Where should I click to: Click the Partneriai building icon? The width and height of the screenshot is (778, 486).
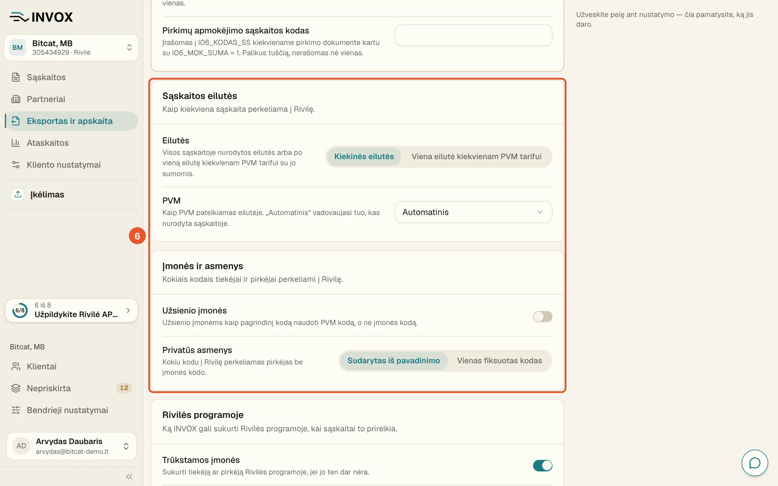(16, 99)
